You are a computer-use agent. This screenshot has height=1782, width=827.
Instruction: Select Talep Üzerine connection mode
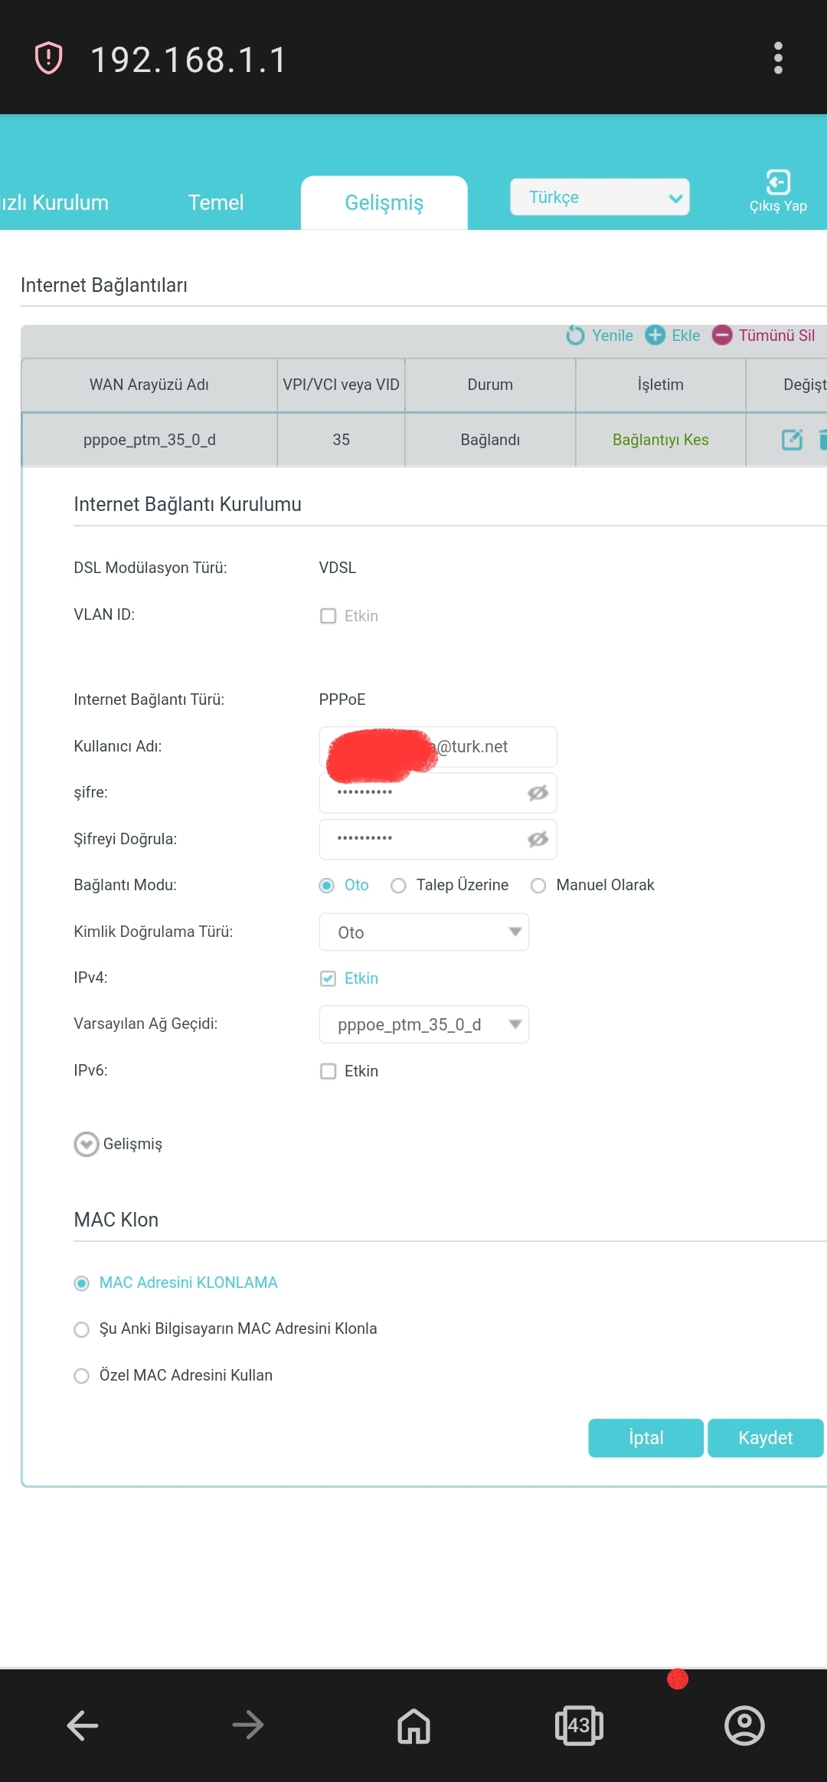click(x=398, y=886)
